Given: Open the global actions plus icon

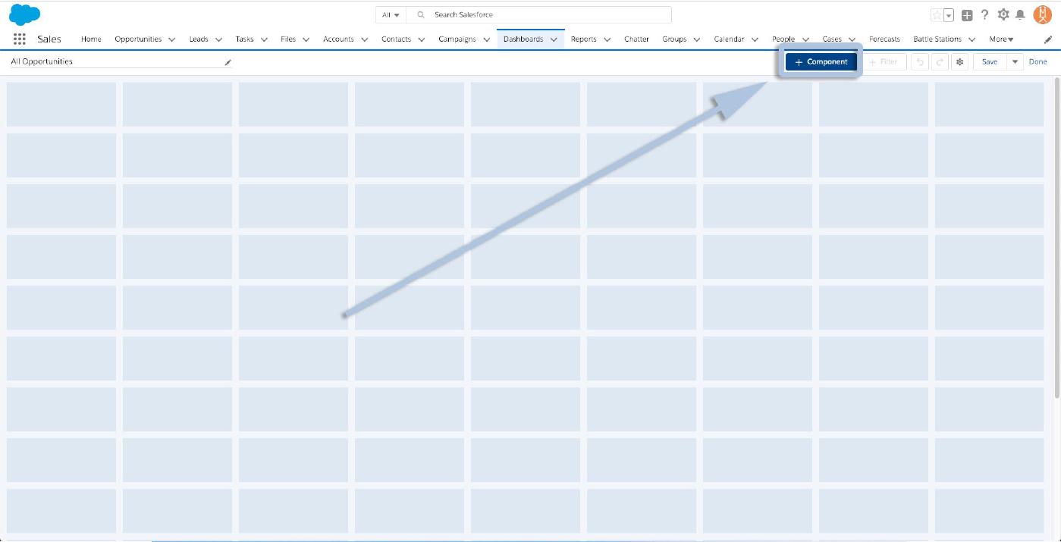Looking at the screenshot, I should pos(967,15).
